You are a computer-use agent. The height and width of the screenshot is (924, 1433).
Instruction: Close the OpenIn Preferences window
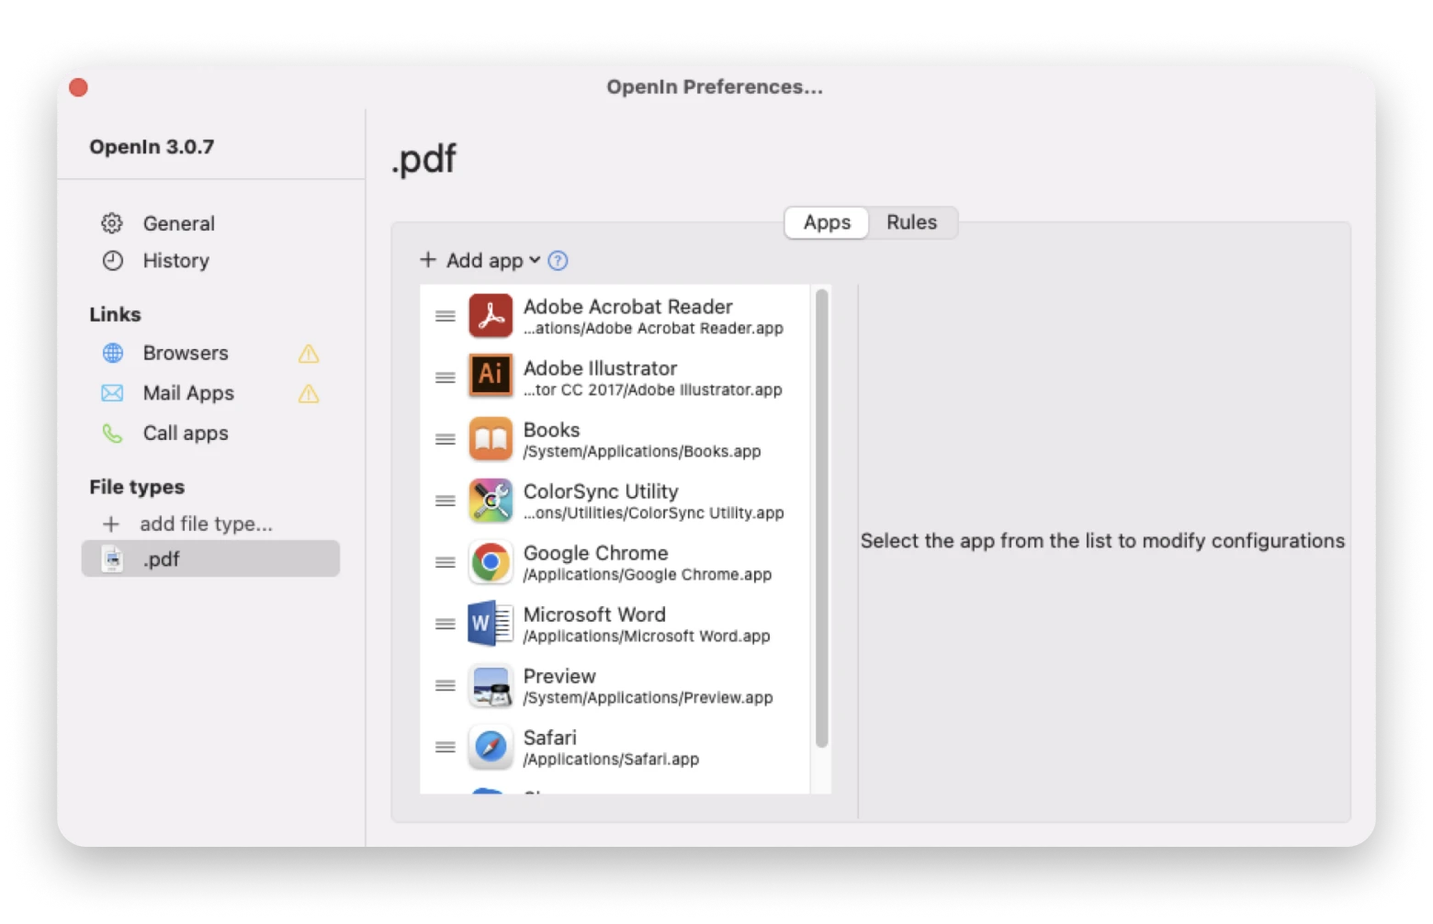79,87
